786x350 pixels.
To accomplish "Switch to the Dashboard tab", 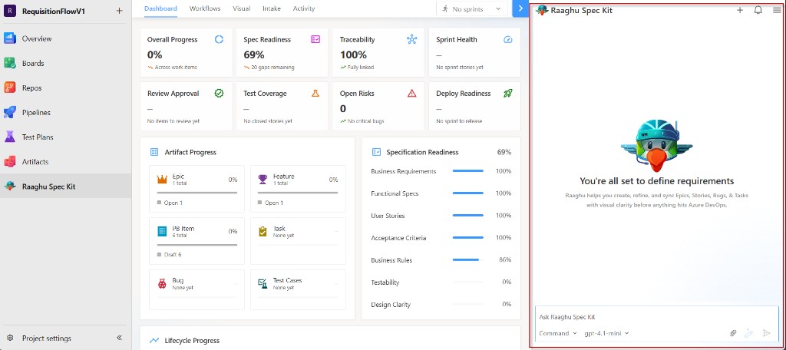I will 160,8.
